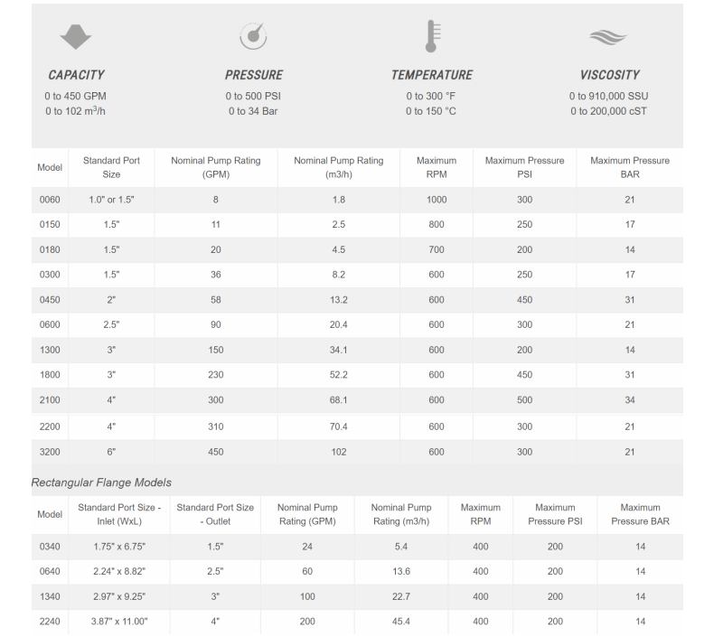Viewport: 723px width, 637px height.
Task: Click rectangular flange model 2240
Action: pyautogui.click(x=50, y=622)
